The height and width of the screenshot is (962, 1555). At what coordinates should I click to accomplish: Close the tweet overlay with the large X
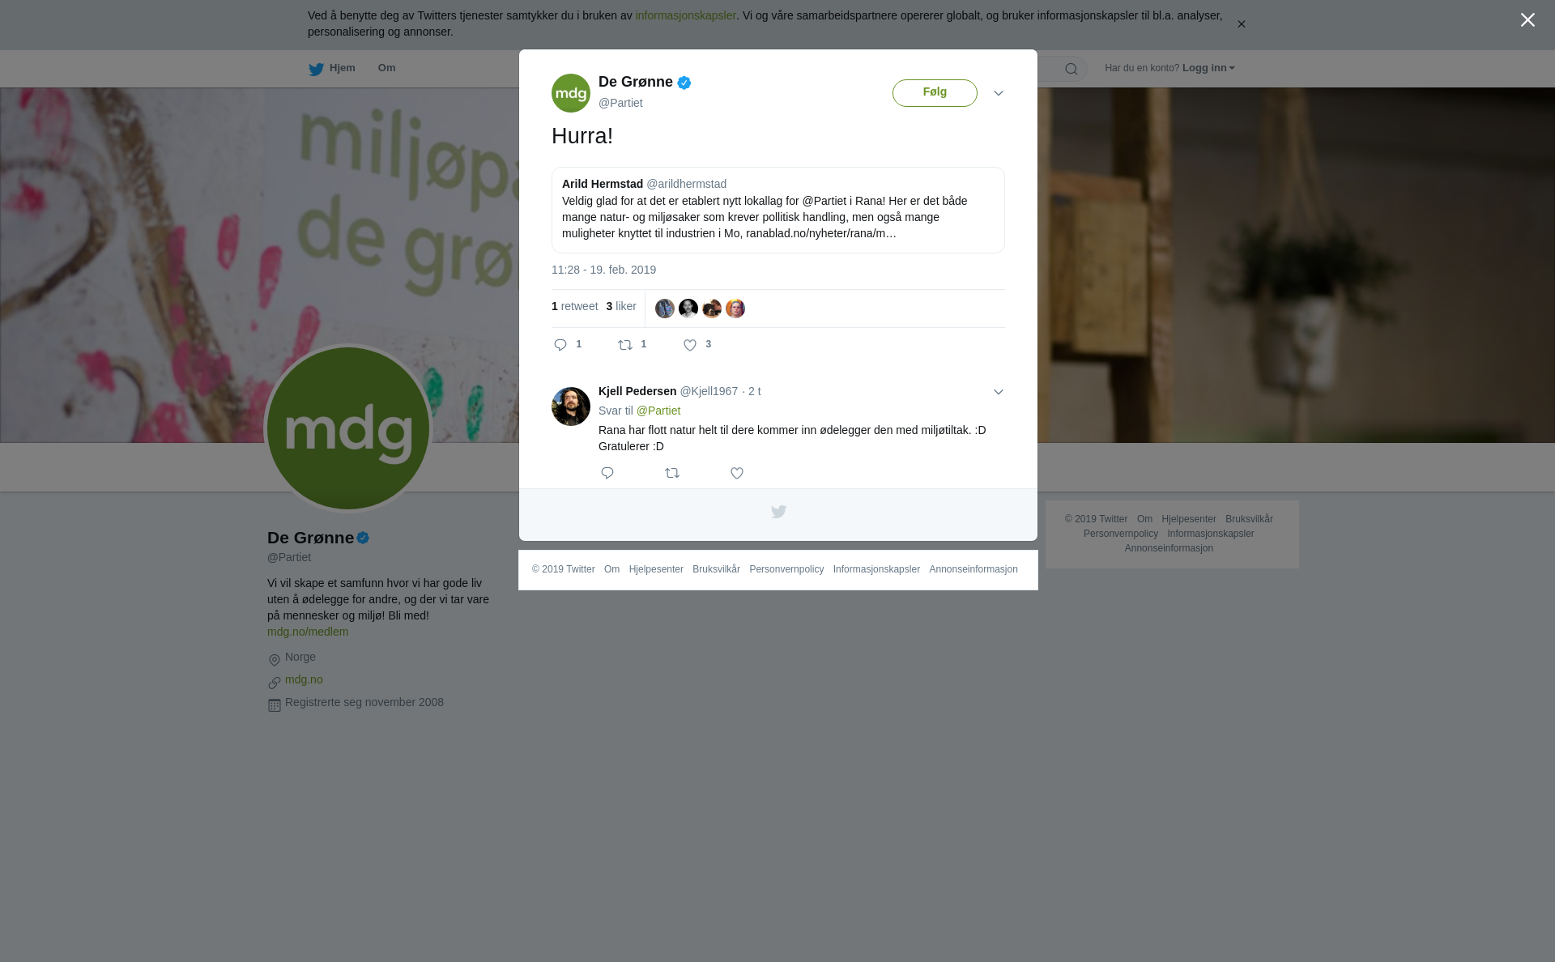(1527, 20)
